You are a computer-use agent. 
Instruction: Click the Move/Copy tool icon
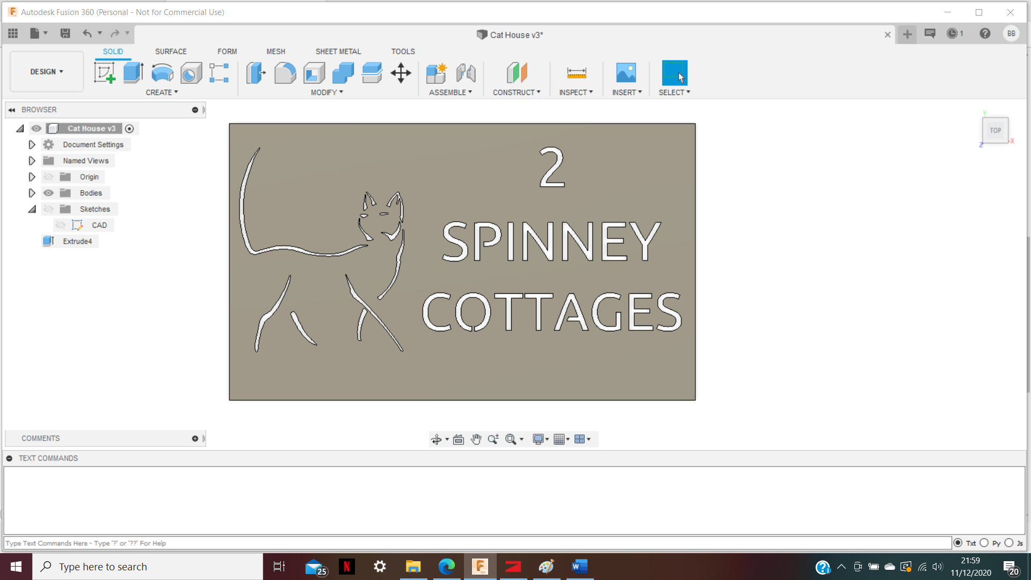(401, 73)
